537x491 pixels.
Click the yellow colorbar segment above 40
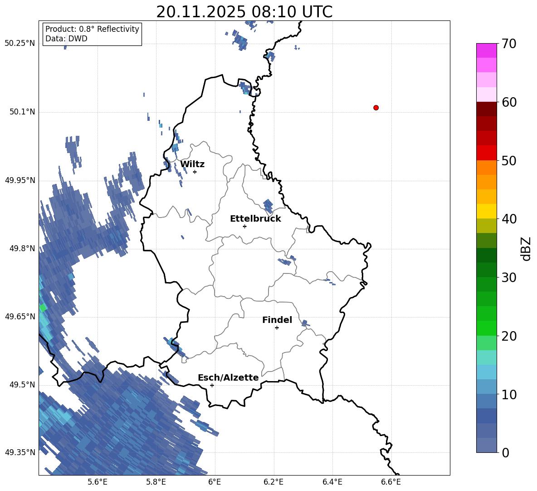pyautogui.click(x=486, y=211)
